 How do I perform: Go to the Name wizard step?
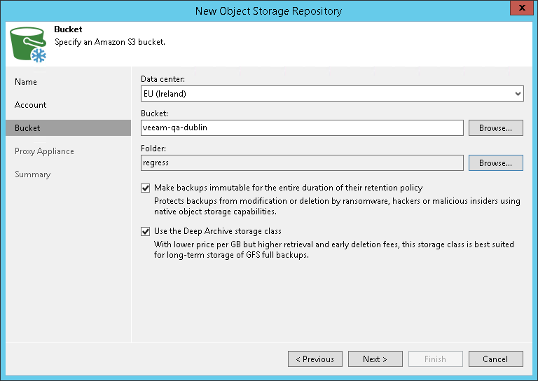pos(26,82)
